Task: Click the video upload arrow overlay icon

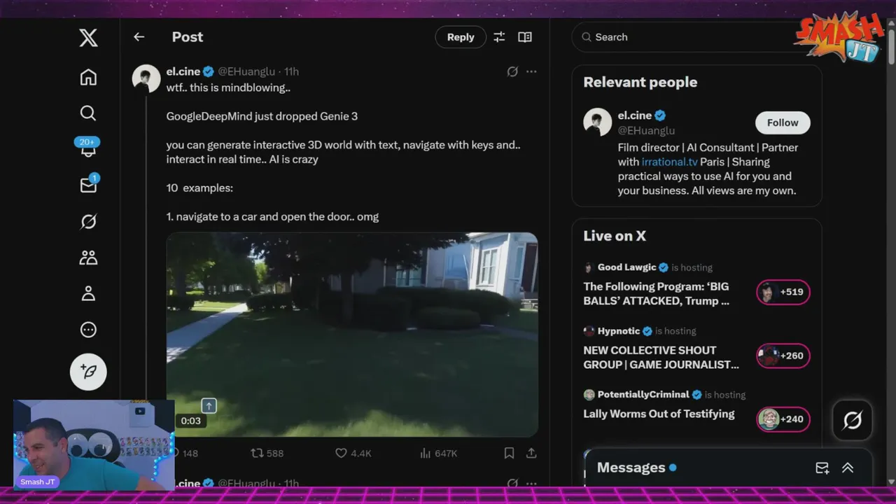Action: pos(209,405)
